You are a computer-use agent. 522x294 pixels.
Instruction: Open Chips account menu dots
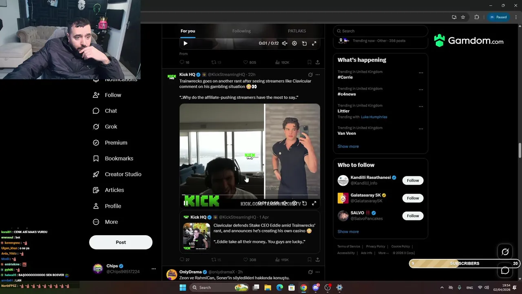click(154, 269)
